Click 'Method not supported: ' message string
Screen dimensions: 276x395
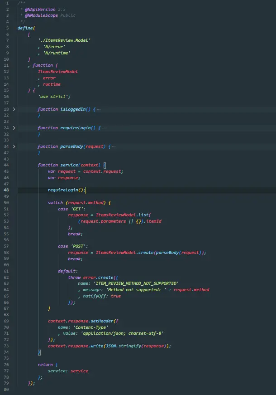click(136, 290)
